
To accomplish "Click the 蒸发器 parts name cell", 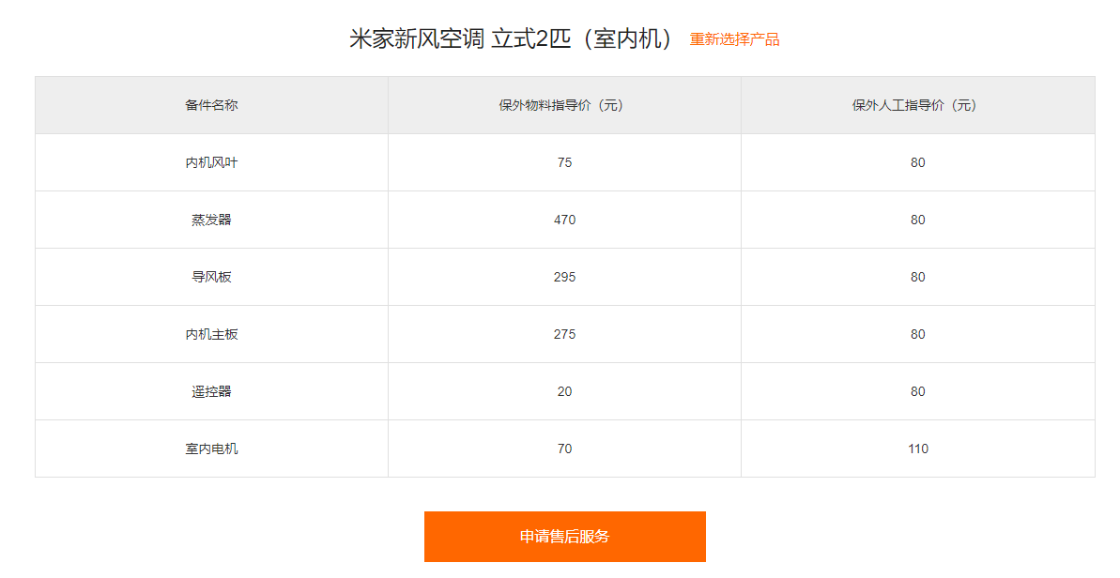I will click(209, 220).
